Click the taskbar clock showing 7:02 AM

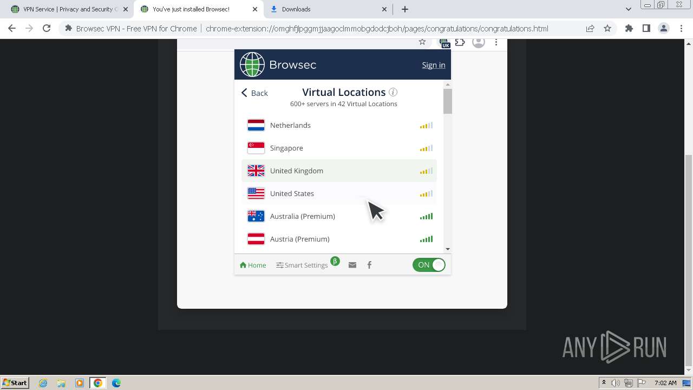coord(665,383)
